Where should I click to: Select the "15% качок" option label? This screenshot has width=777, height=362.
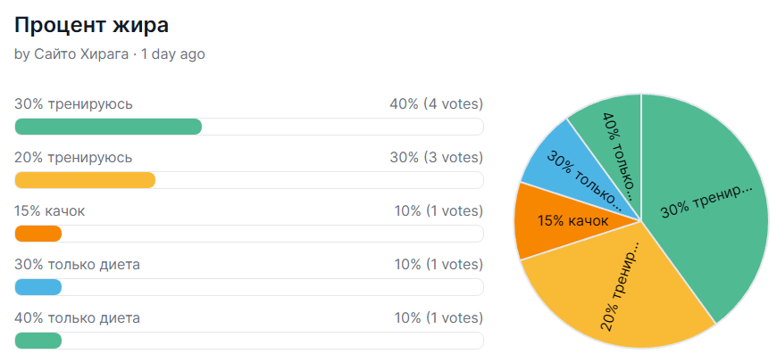tap(50, 211)
